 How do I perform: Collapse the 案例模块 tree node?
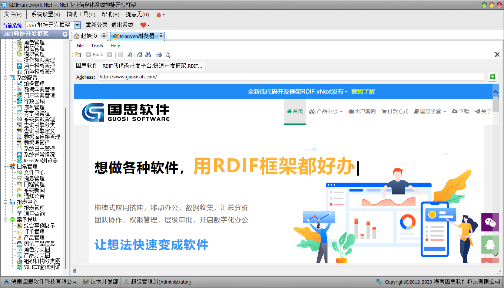(x=6, y=220)
